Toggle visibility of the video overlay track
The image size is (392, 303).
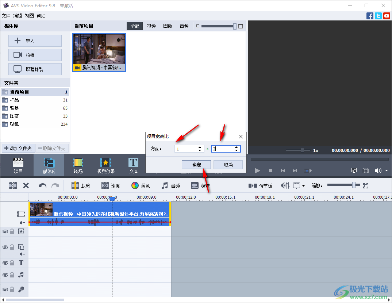point(5,247)
